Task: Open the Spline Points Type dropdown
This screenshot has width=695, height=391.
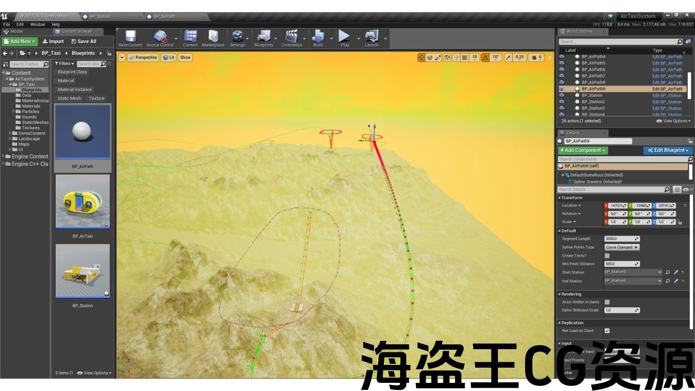Action: 622,247
